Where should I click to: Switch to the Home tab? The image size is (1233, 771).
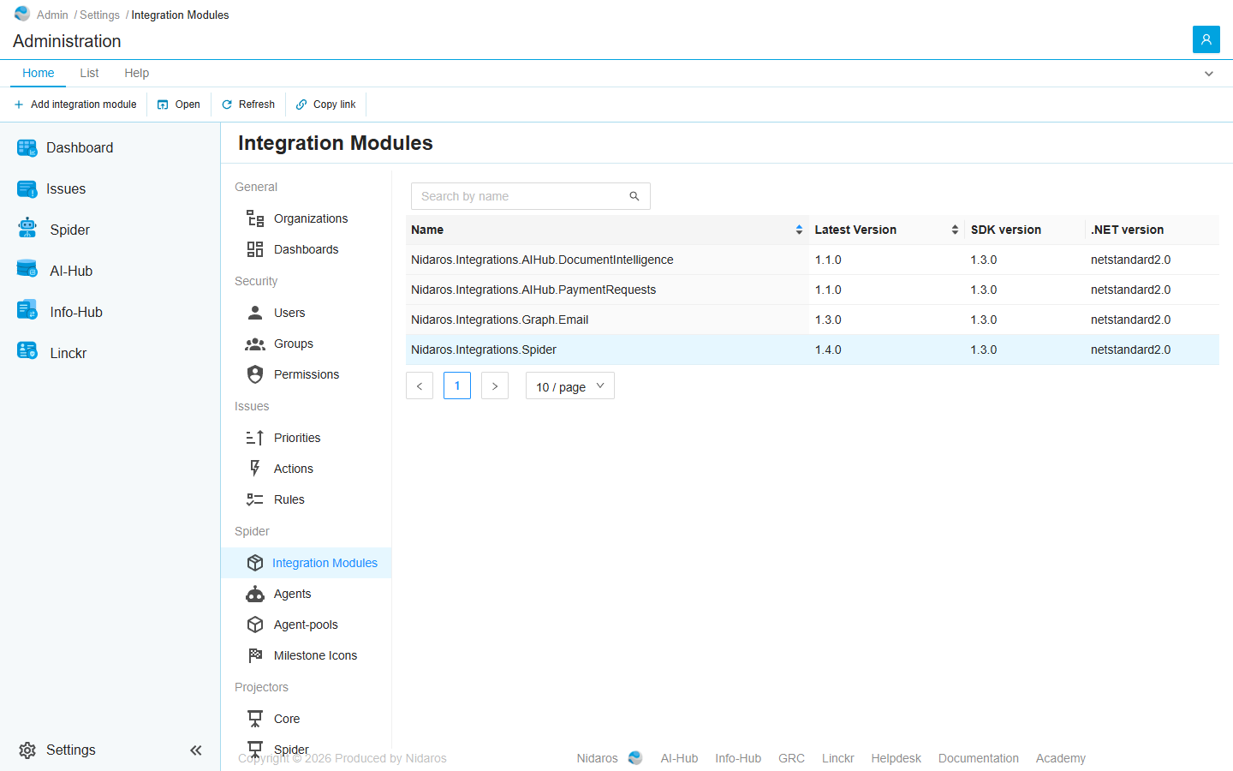click(x=39, y=73)
